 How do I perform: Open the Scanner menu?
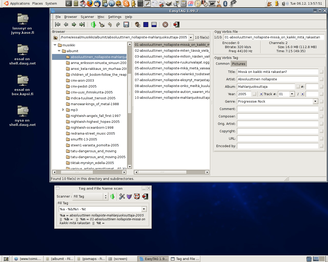click(x=87, y=17)
